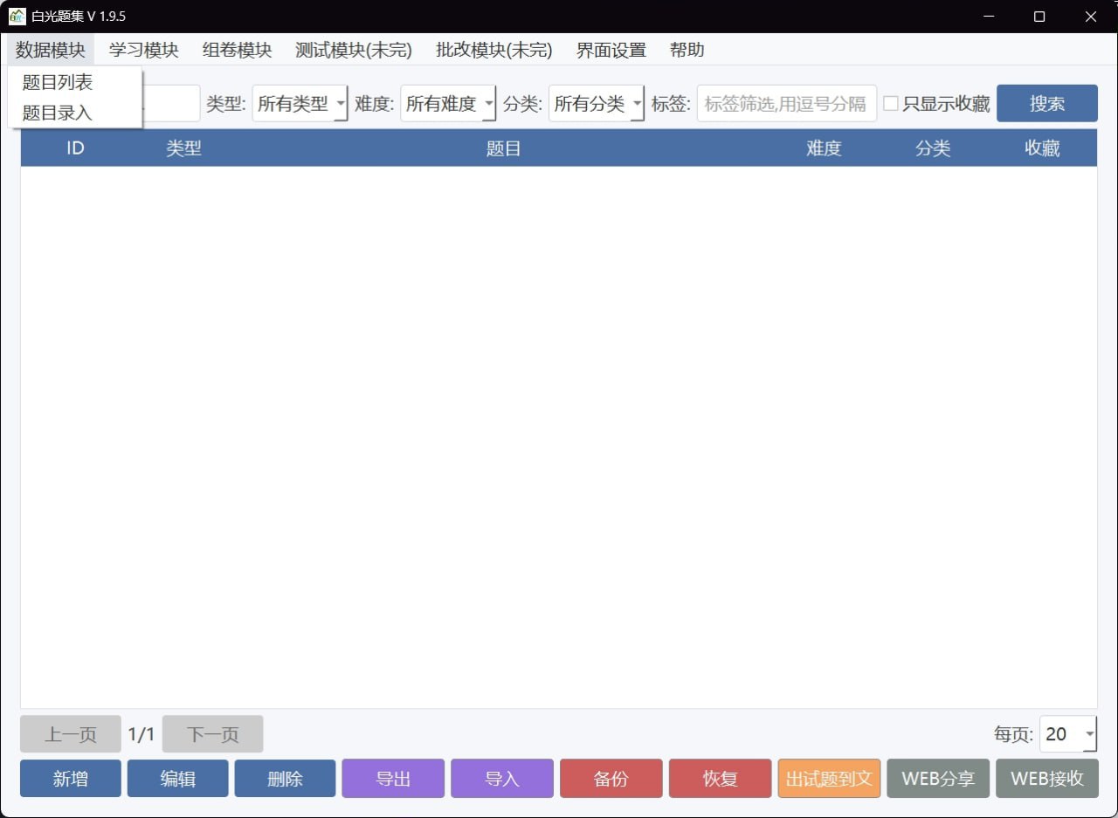The height and width of the screenshot is (818, 1118).
Task: Enable the 只显示收藏 favorites-only checkbox
Action: [890, 103]
